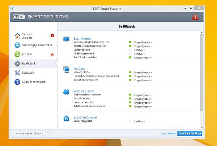217x146 pixels.
Task: Click the NINCS AKTIVÁLVA button
Action: (190, 134)
